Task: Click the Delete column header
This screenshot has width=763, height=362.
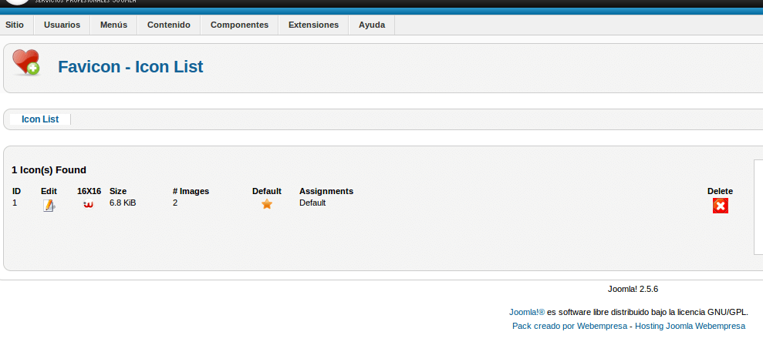Action: 720,192
